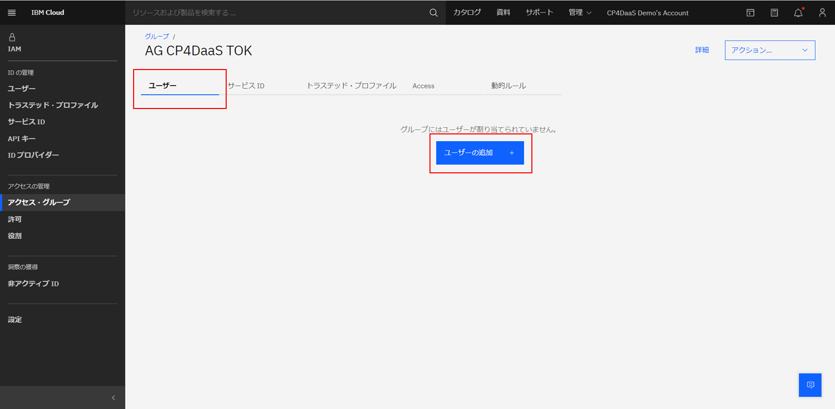Open API キー in the sidebar
This screenshot has height=409, width=835.
22,139
